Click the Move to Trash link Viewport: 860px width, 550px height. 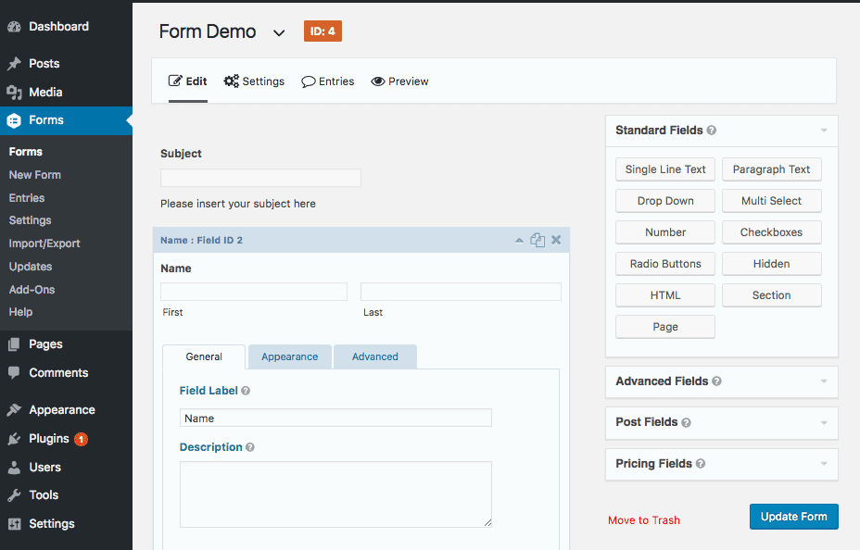click(x=644, y=520)
